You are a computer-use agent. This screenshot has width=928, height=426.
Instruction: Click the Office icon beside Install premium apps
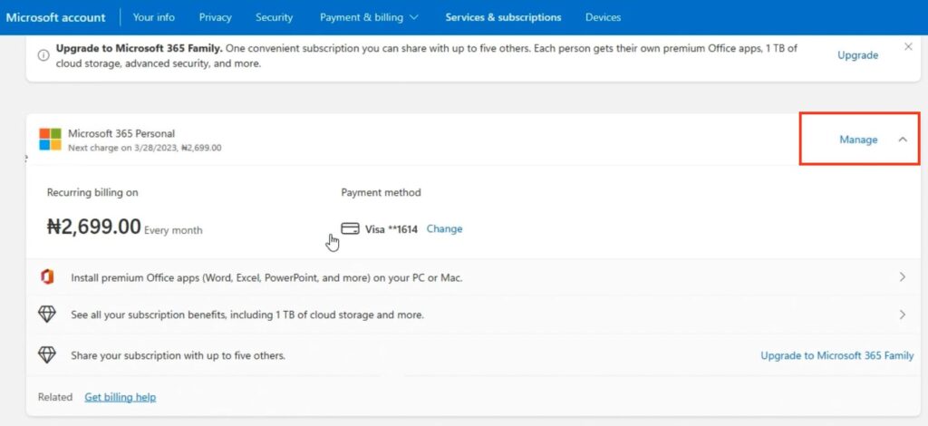(47, 277)
